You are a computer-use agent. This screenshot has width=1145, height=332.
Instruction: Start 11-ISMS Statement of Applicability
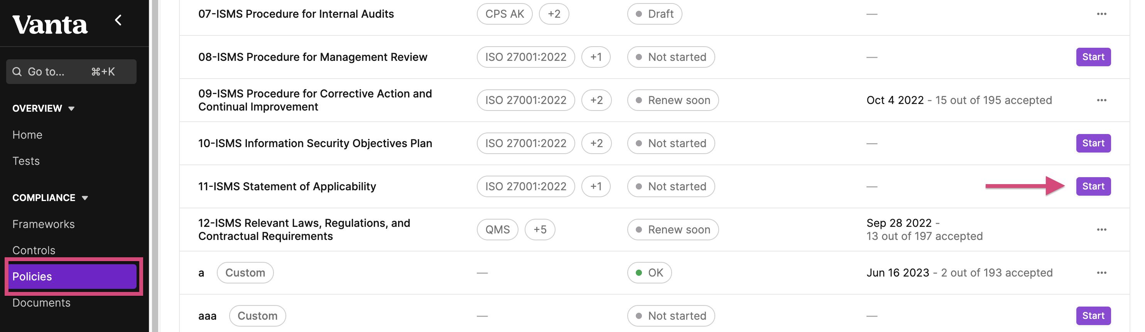pos(1093,186)
